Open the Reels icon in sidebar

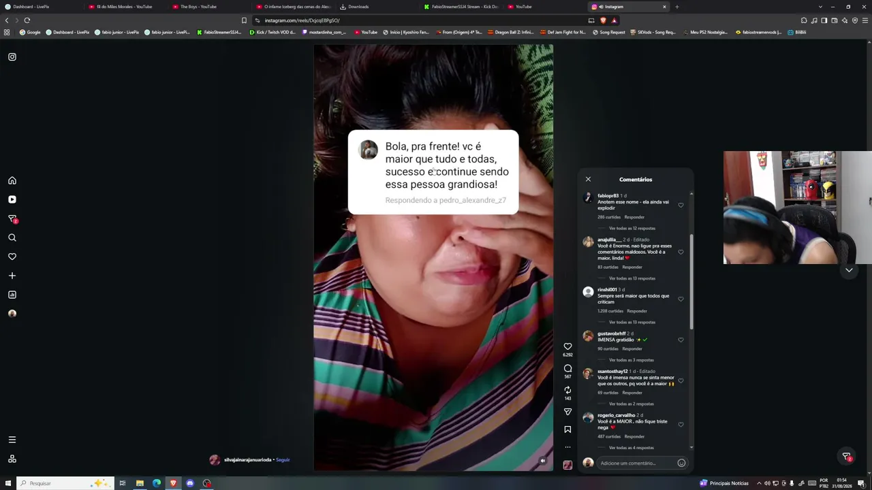12,199
